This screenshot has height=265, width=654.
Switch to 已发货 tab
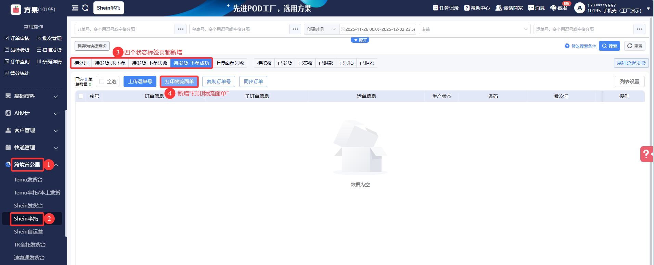(285, 63)
